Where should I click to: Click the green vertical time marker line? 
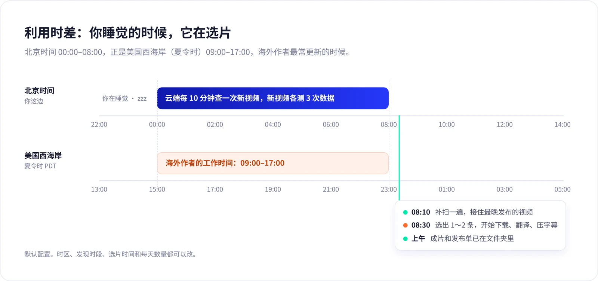tap(399, 158)
